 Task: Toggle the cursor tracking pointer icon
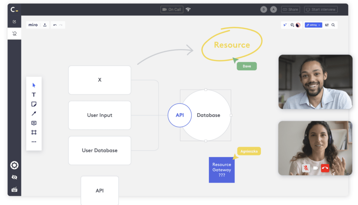(x=285, y=25)
